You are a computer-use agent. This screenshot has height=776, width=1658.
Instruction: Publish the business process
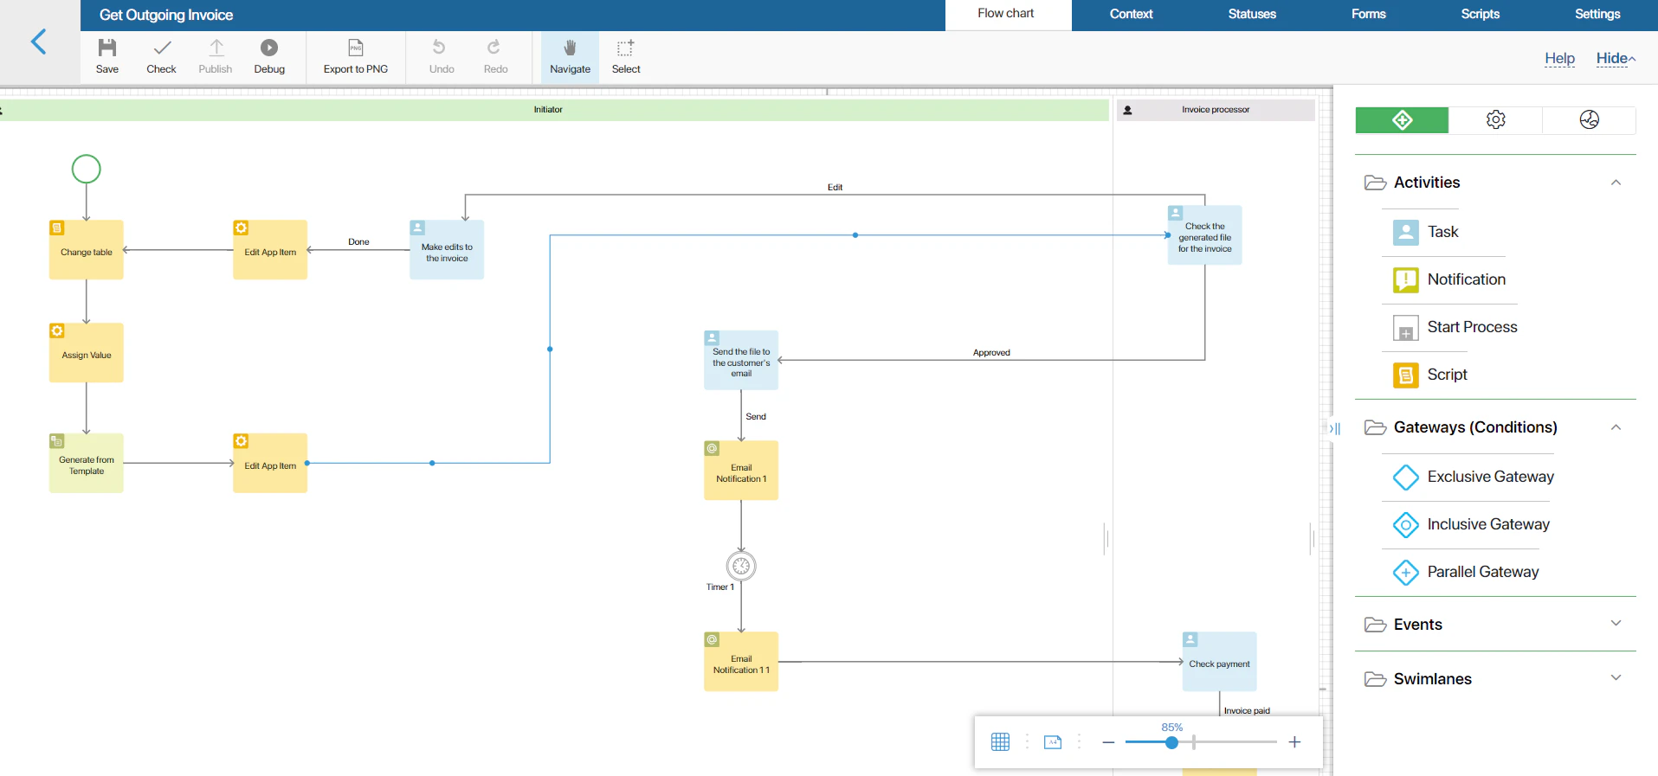click(216, 57)
